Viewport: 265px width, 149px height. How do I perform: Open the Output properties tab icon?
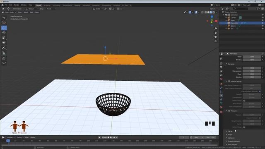(221, 67)
